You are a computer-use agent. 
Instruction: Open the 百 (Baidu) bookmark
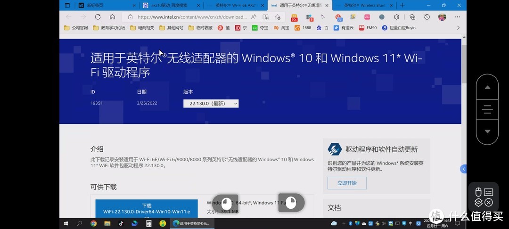point(323,28)
